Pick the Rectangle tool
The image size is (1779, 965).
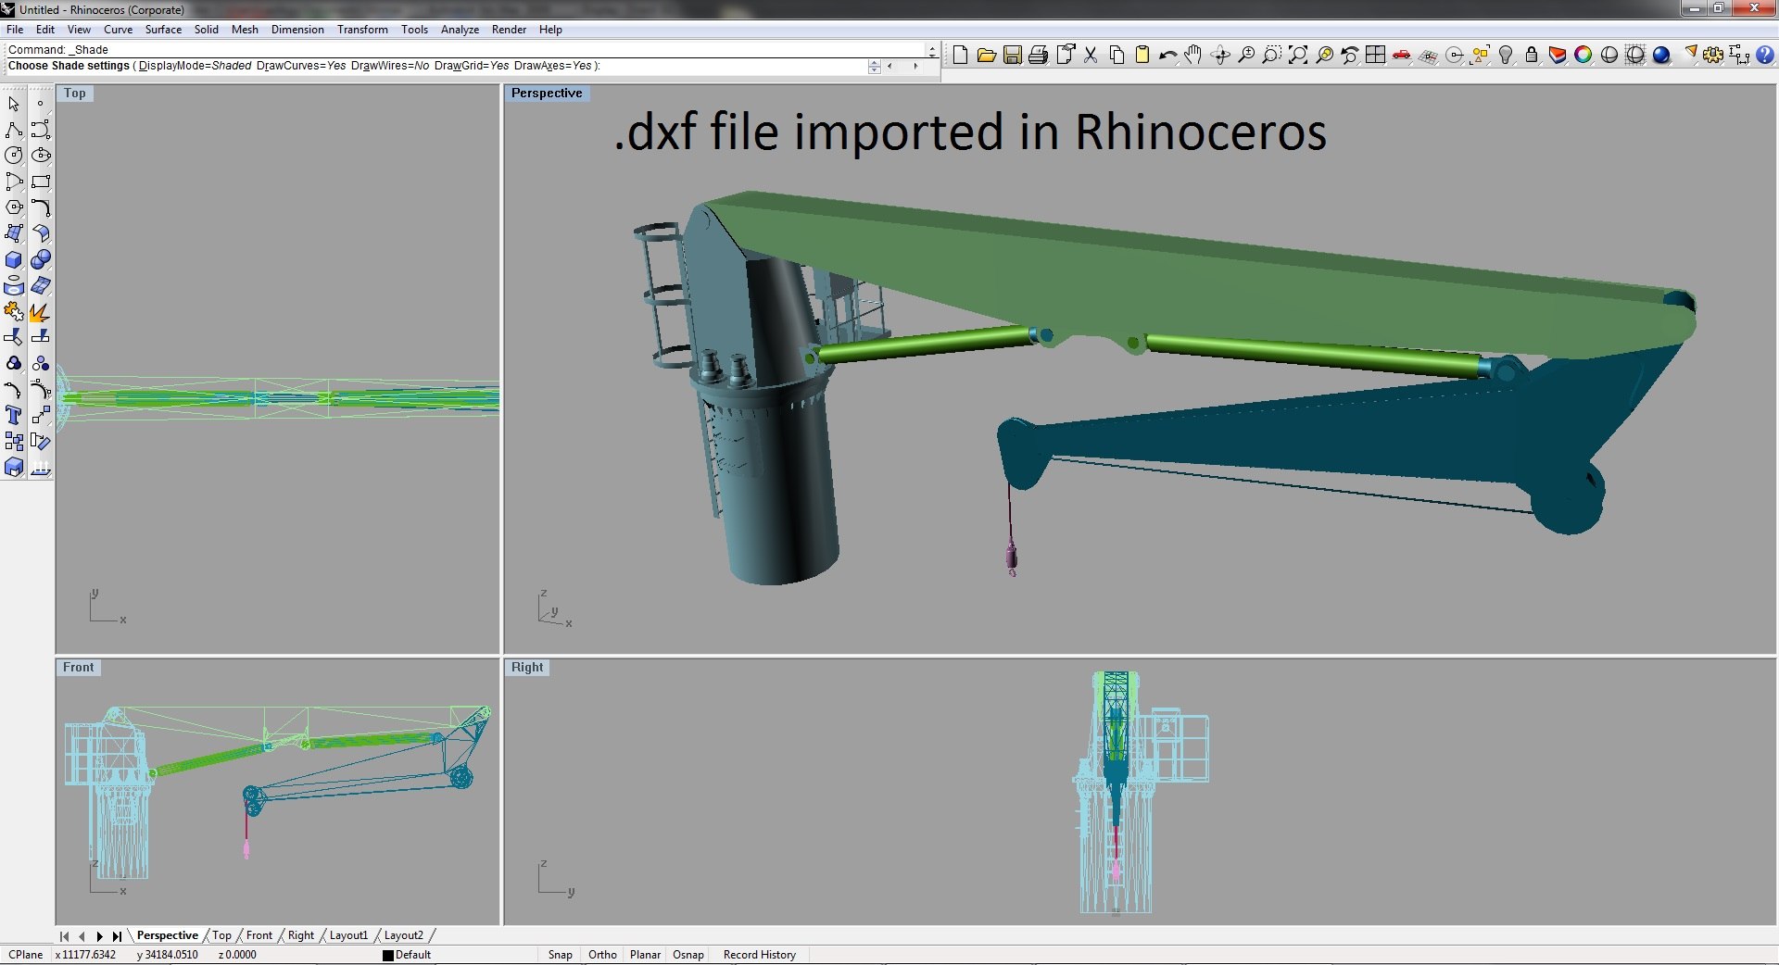tap(41, 182)
